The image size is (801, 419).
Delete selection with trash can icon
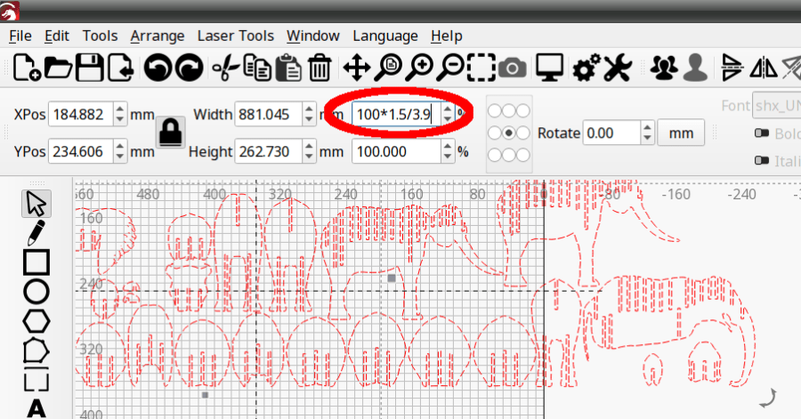coord(320,68)
